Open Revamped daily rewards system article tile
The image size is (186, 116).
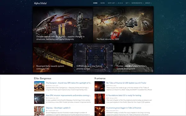tap(53, 58)
